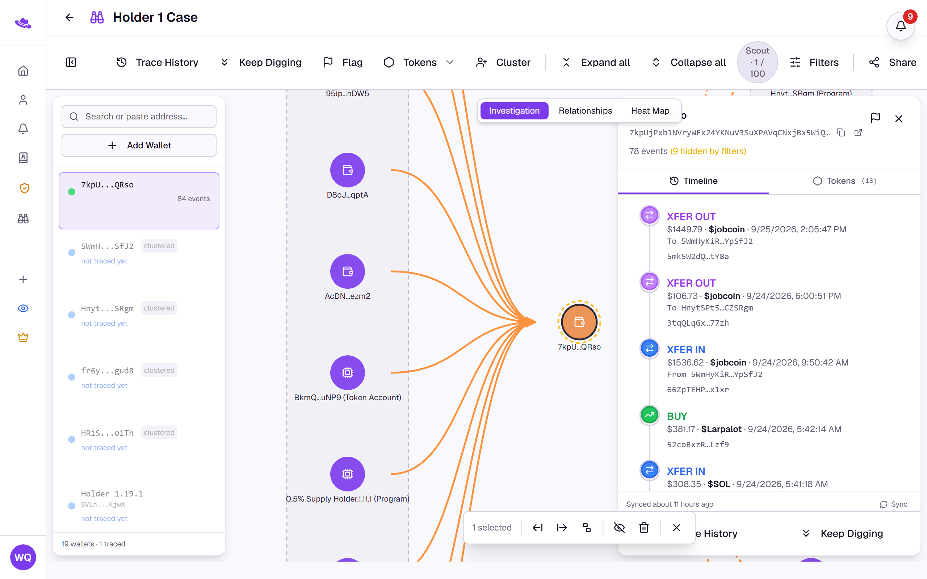
Task: Click the crown icon in the left sidebar
Action: pyautogui.click(x=23, y=337)
